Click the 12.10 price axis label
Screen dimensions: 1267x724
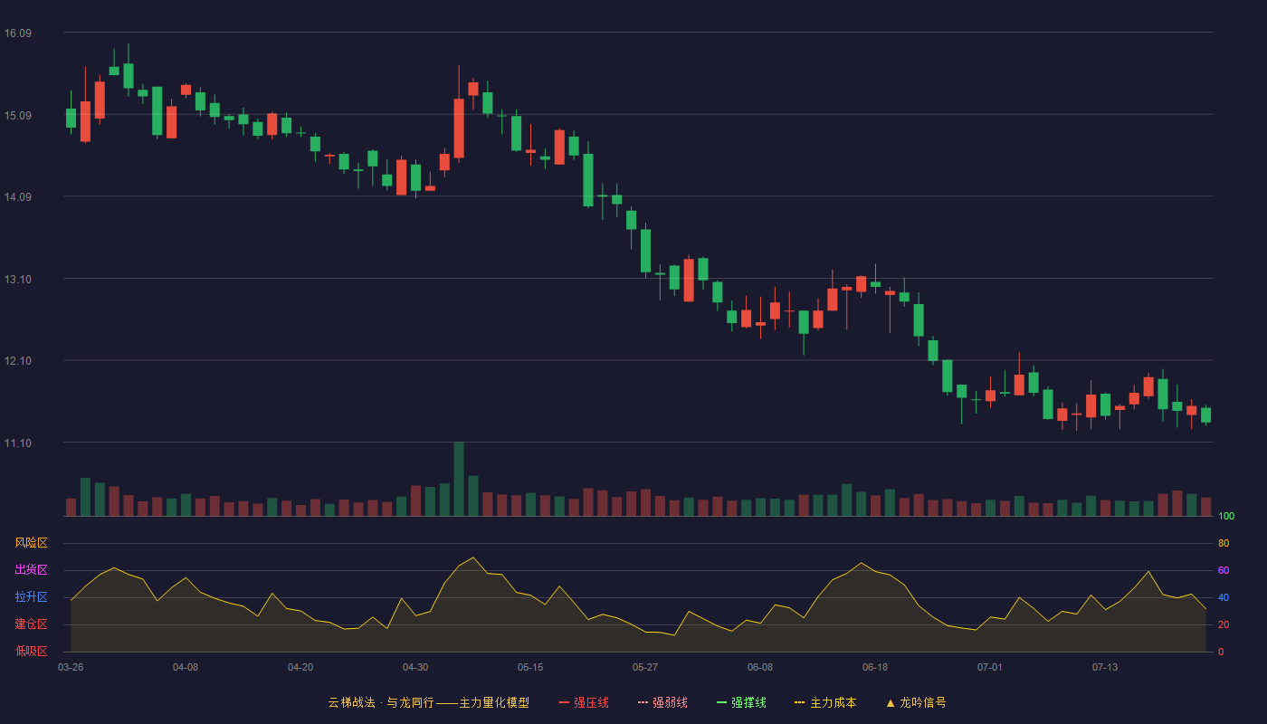click(x=18, y=361)
